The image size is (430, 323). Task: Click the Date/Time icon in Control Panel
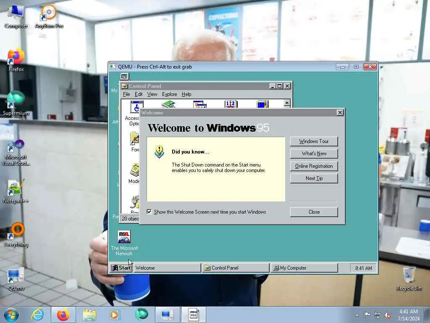coord(231,104)
